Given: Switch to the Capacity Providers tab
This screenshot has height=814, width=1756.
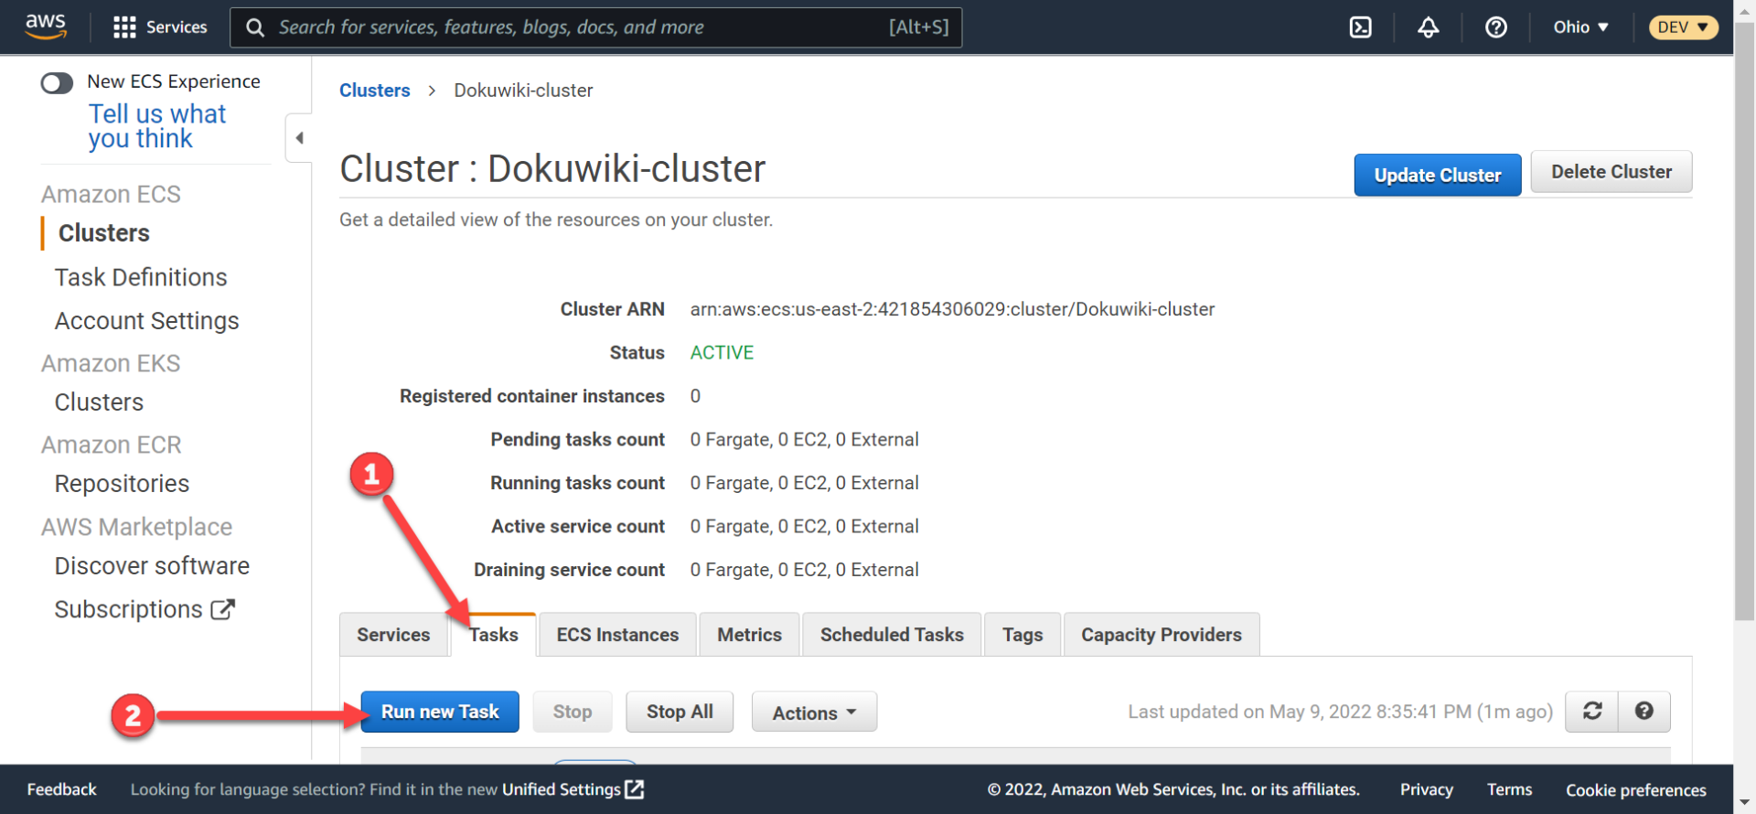Looking at the screenshot, I should tap(1162, 635).
